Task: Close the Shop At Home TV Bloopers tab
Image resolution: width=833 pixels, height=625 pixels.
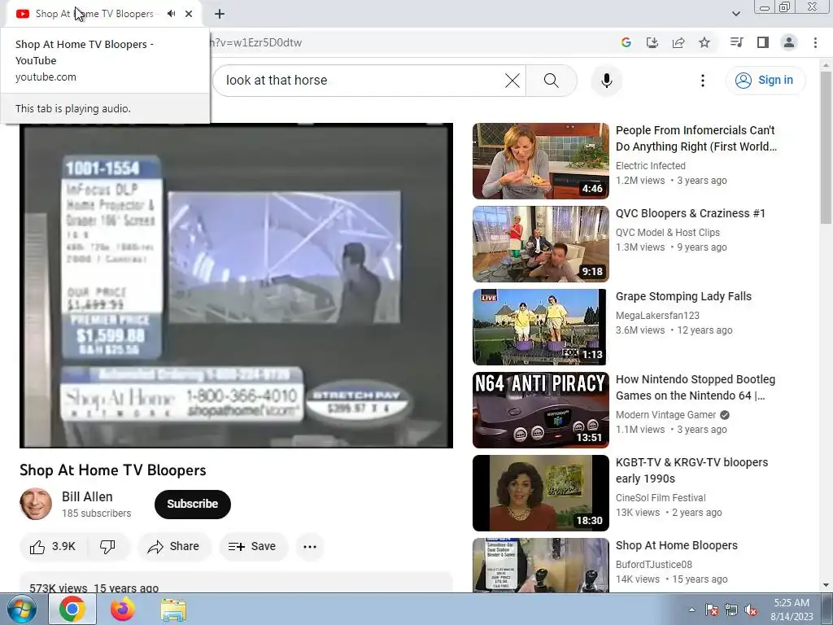Action: (x=189, y=14)
